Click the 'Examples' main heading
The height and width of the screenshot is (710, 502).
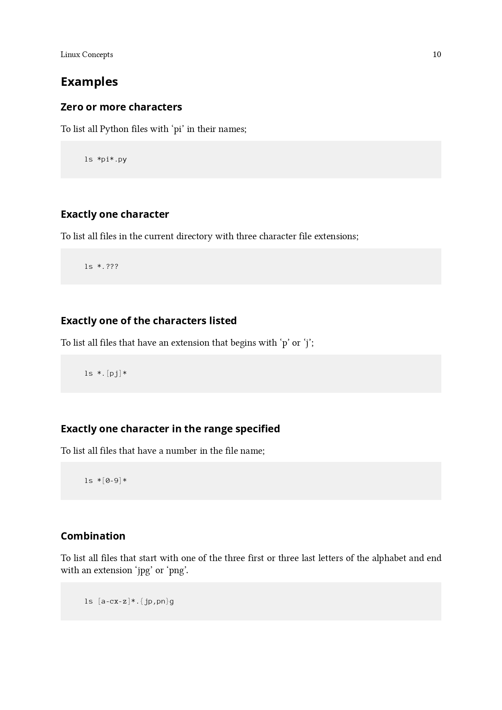[x=89, y=82]
